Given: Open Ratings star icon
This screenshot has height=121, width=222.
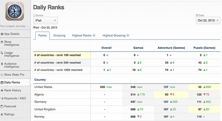Looking at the screenshot, I should 2,114.
